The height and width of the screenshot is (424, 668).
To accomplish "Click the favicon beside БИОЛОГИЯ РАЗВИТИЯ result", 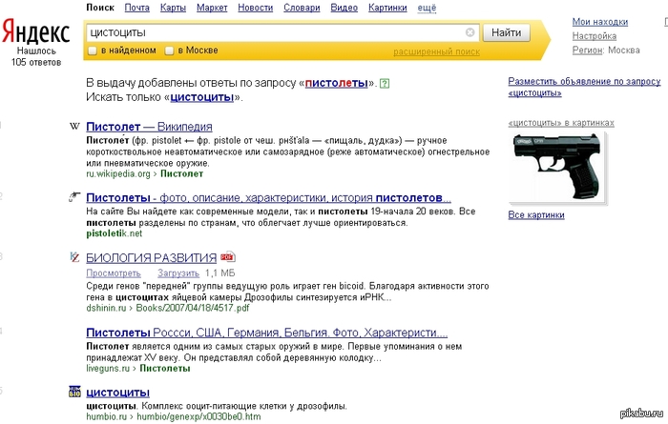I will pos(74,257).
